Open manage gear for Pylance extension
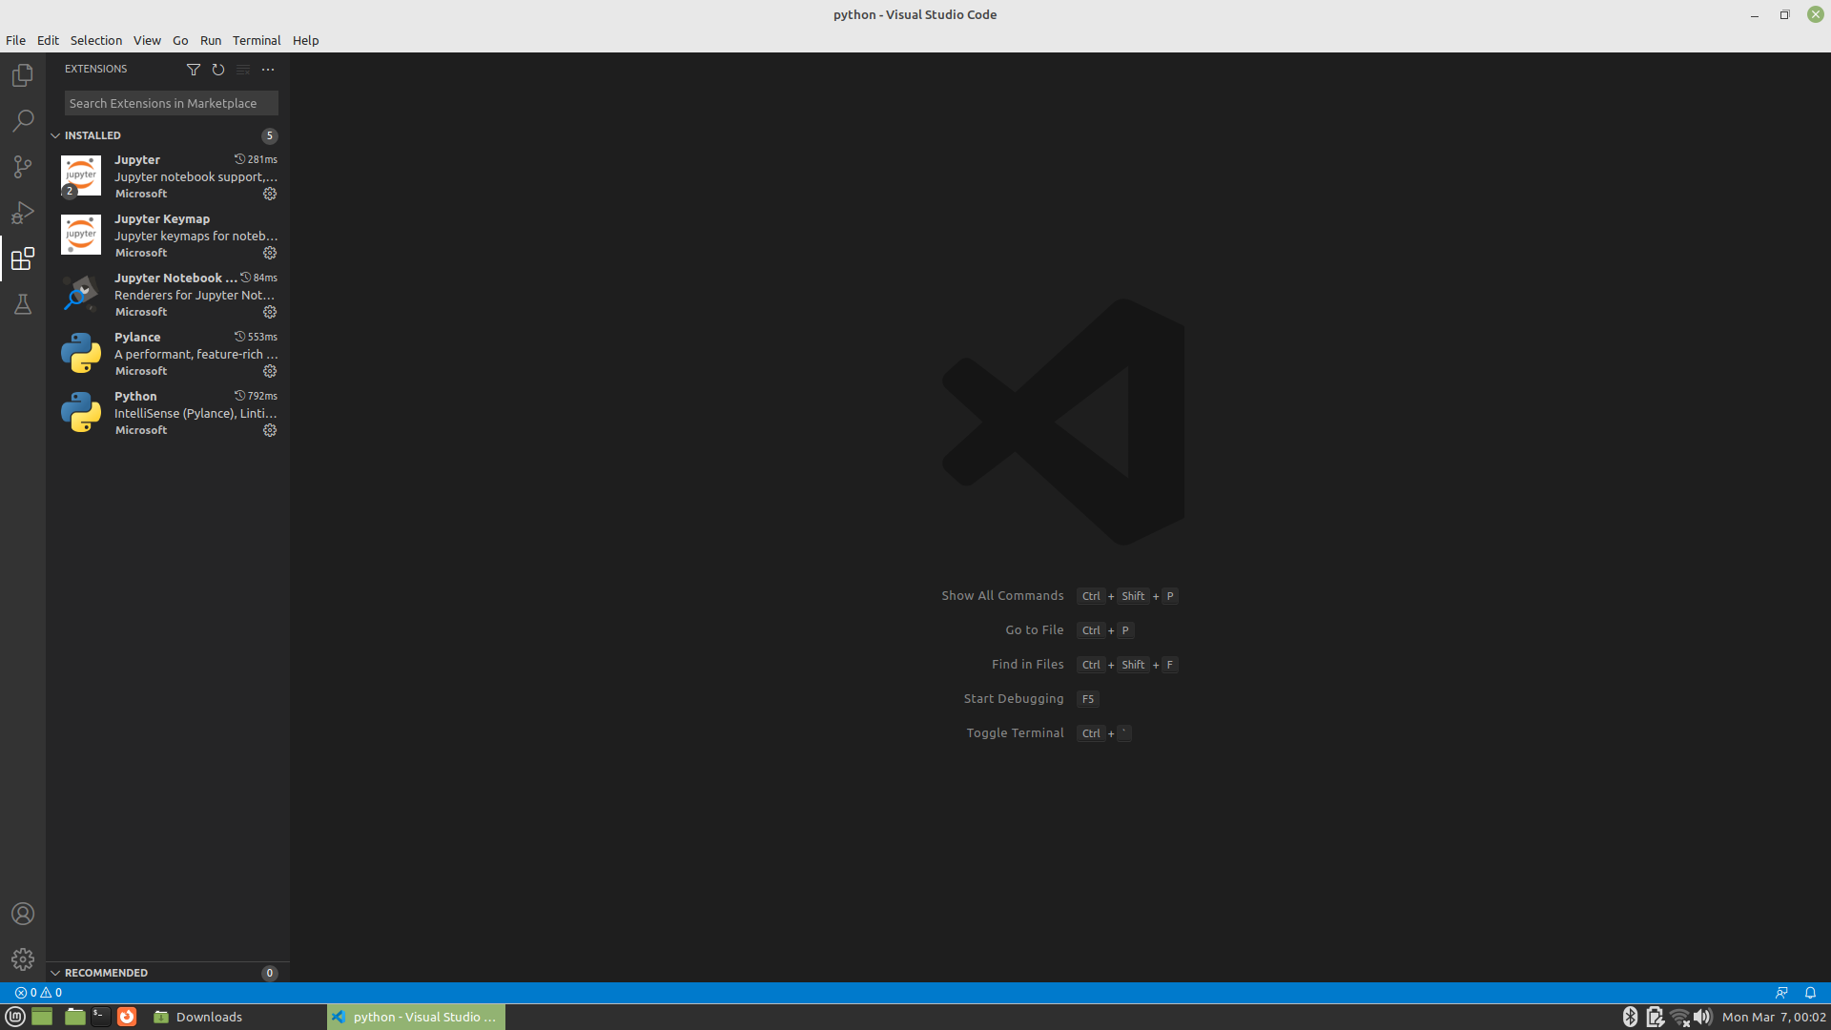The width and height of the screenshot is (1831, 1030). (270, 371)
